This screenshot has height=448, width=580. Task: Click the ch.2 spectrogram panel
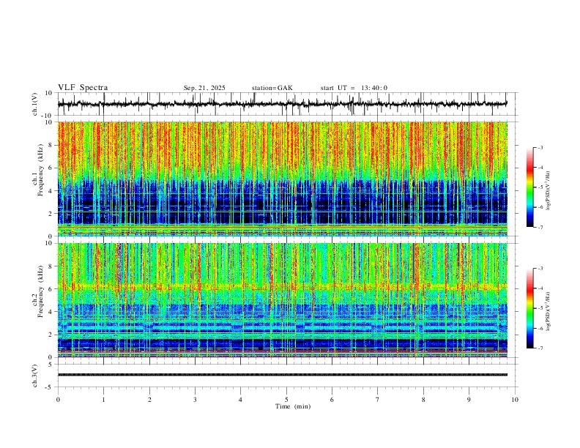pyautogui.click(x=282, y=300)
